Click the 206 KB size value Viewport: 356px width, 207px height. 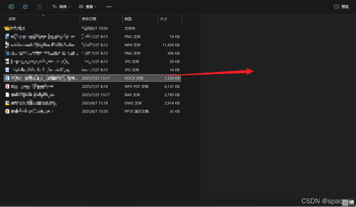coord(173,53)
